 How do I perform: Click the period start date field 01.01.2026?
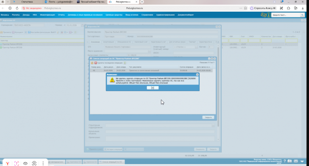(x=73, y=25)
